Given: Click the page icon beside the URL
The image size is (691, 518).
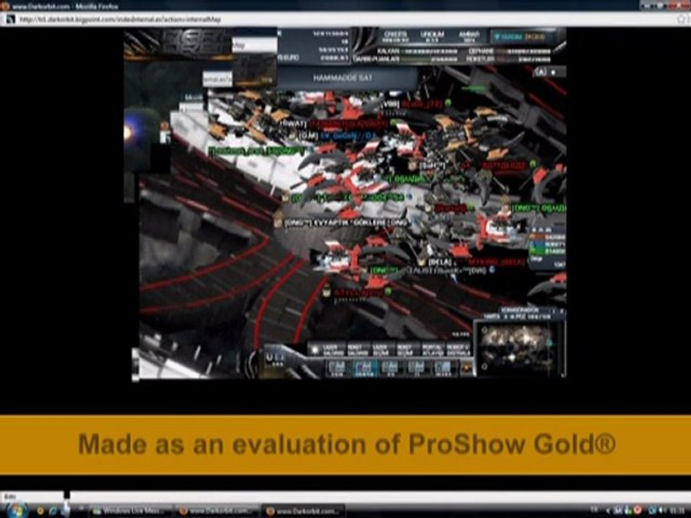Looking at the screenshot, I should coord(11,20).
